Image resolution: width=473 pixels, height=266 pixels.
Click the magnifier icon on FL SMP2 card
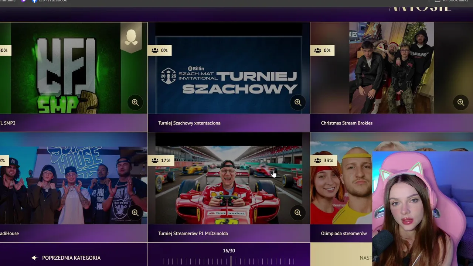click(135, 102)
